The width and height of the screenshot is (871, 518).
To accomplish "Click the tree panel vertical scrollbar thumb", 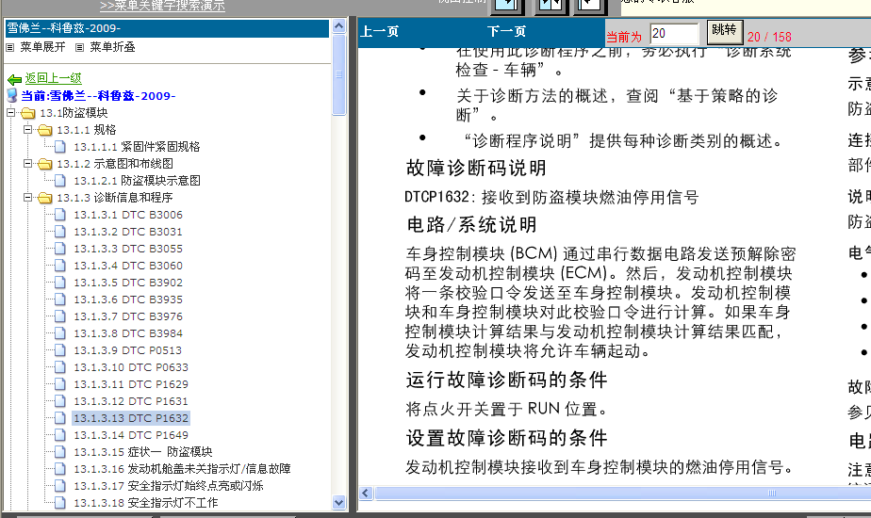I will pyautogui.click(x=338, y=74).
